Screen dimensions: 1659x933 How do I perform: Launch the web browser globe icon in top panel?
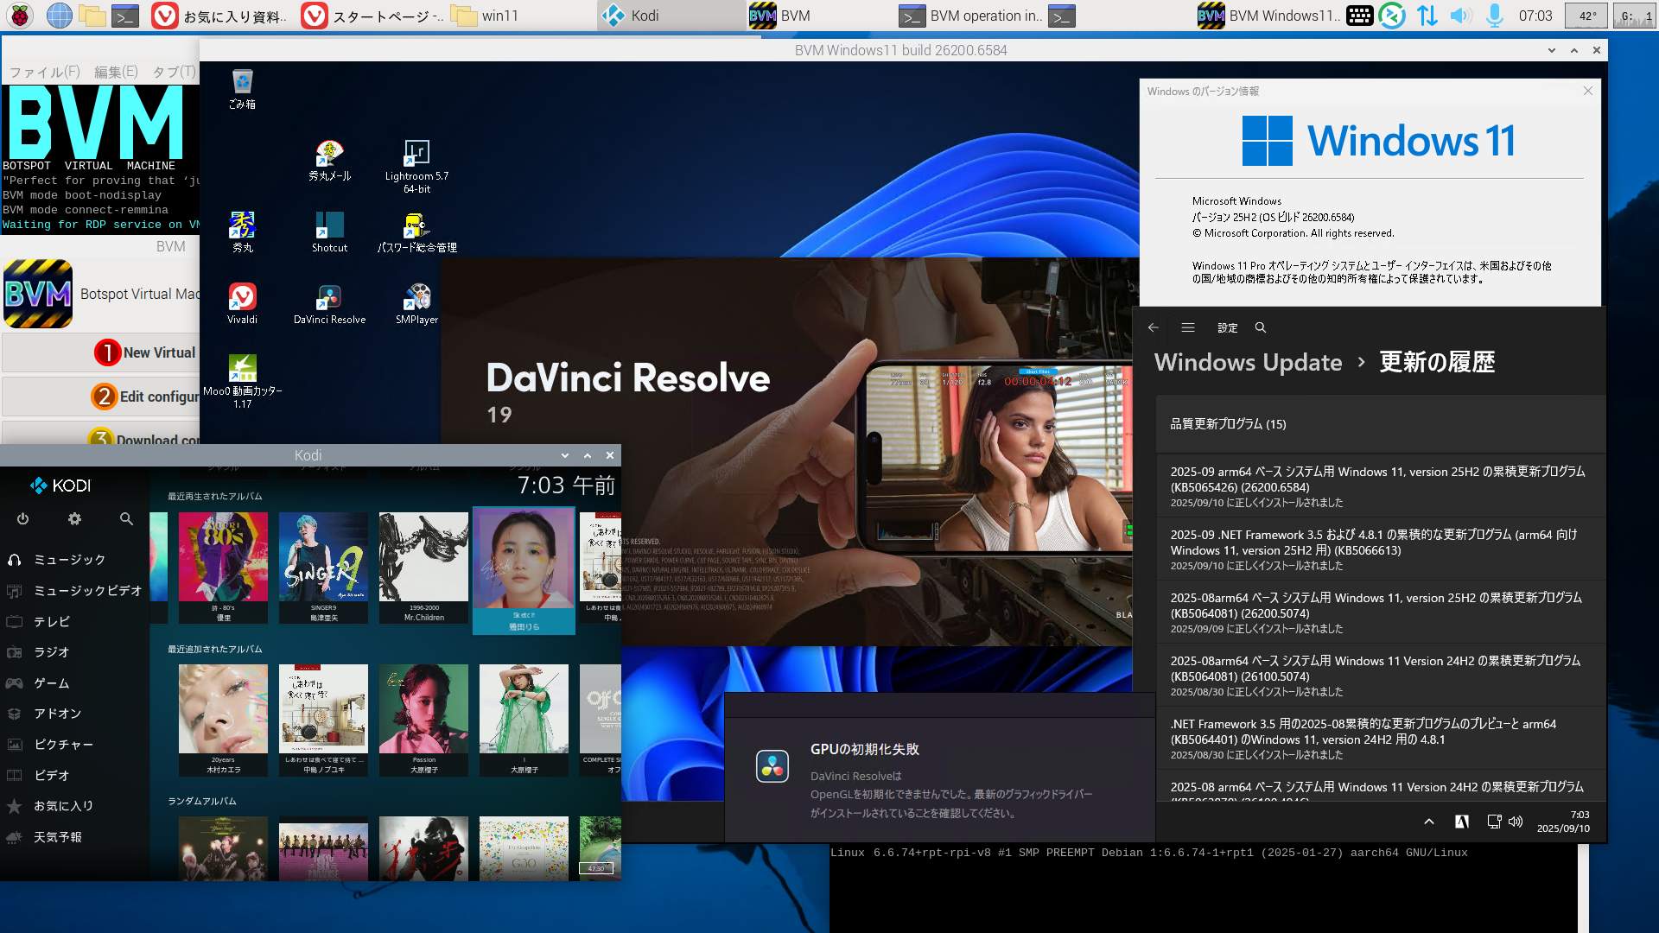(59, 16)
